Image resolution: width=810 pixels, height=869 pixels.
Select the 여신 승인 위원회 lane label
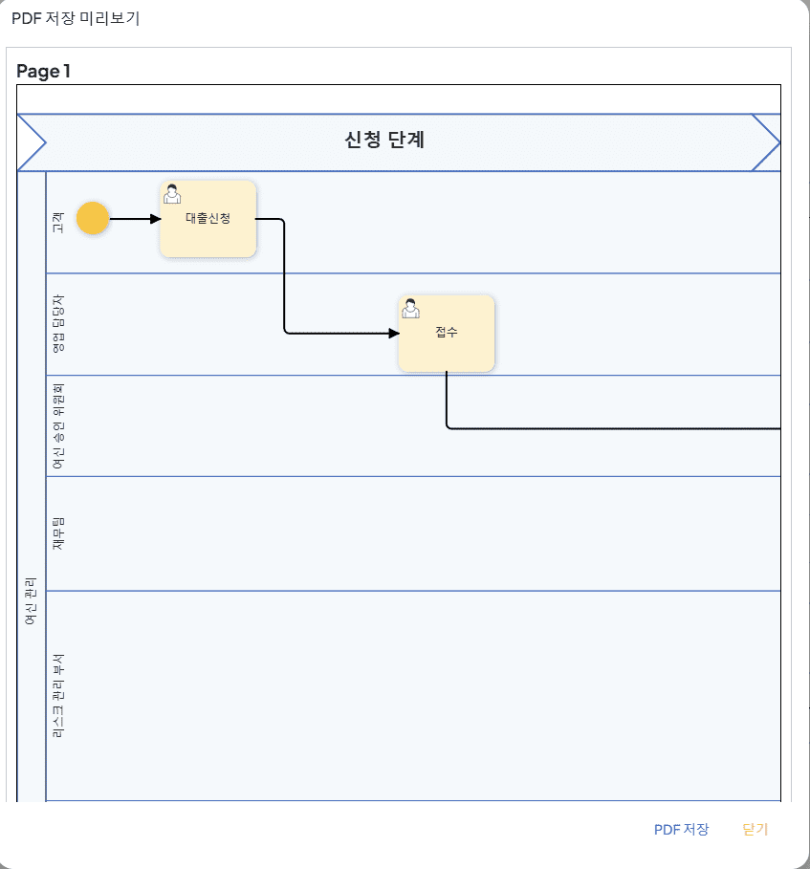57,425
